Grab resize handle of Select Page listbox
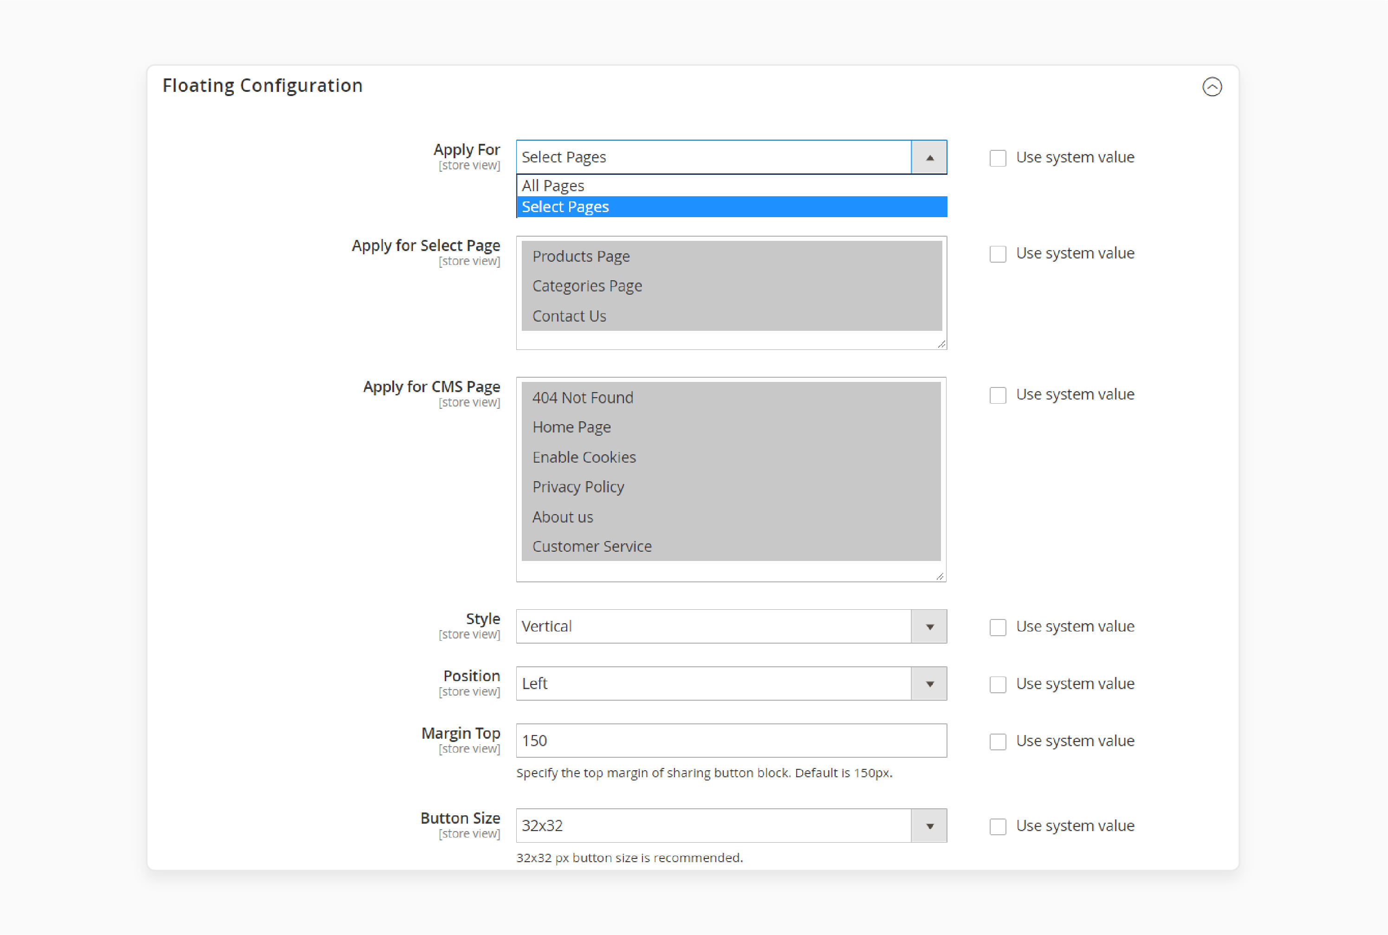This screenshot has width=1388, height=935. [941, 344]
